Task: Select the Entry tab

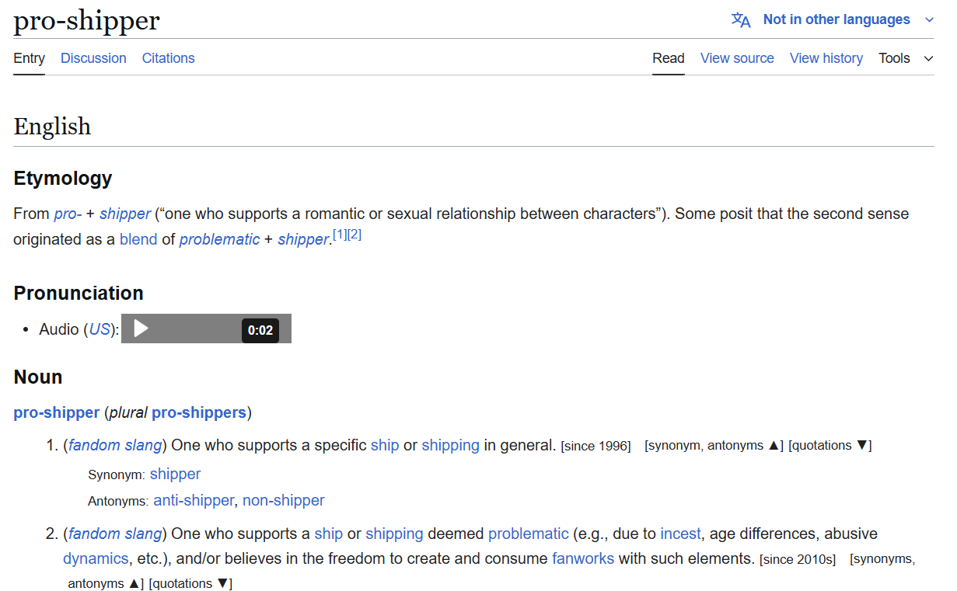Action: tap(29, 58)
